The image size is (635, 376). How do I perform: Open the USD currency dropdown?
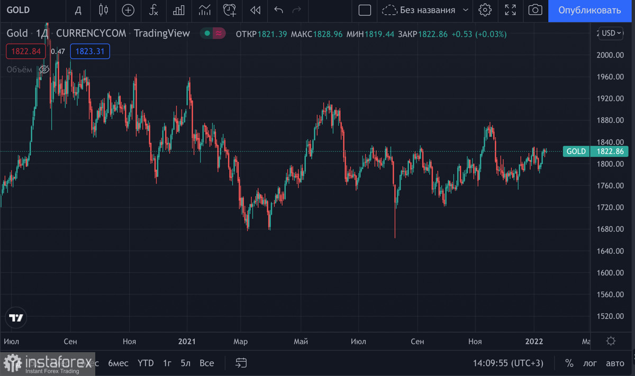pos(611,33)
